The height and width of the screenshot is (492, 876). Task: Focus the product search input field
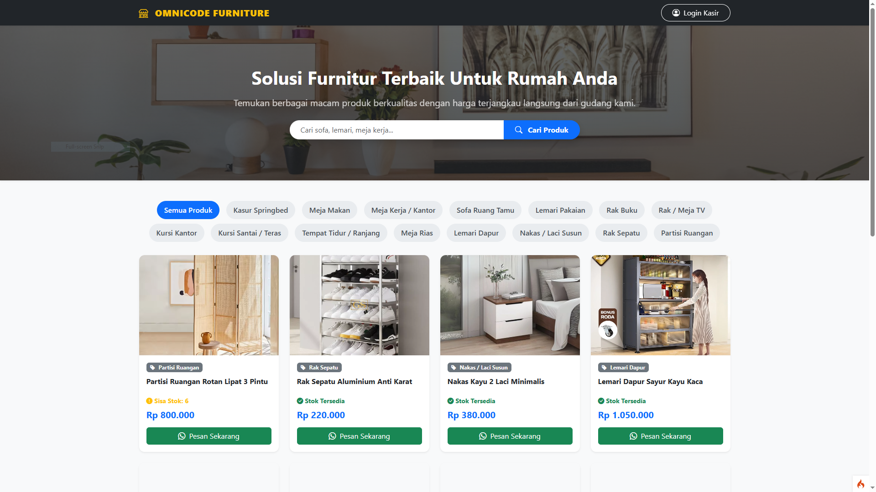coord(396,130)
